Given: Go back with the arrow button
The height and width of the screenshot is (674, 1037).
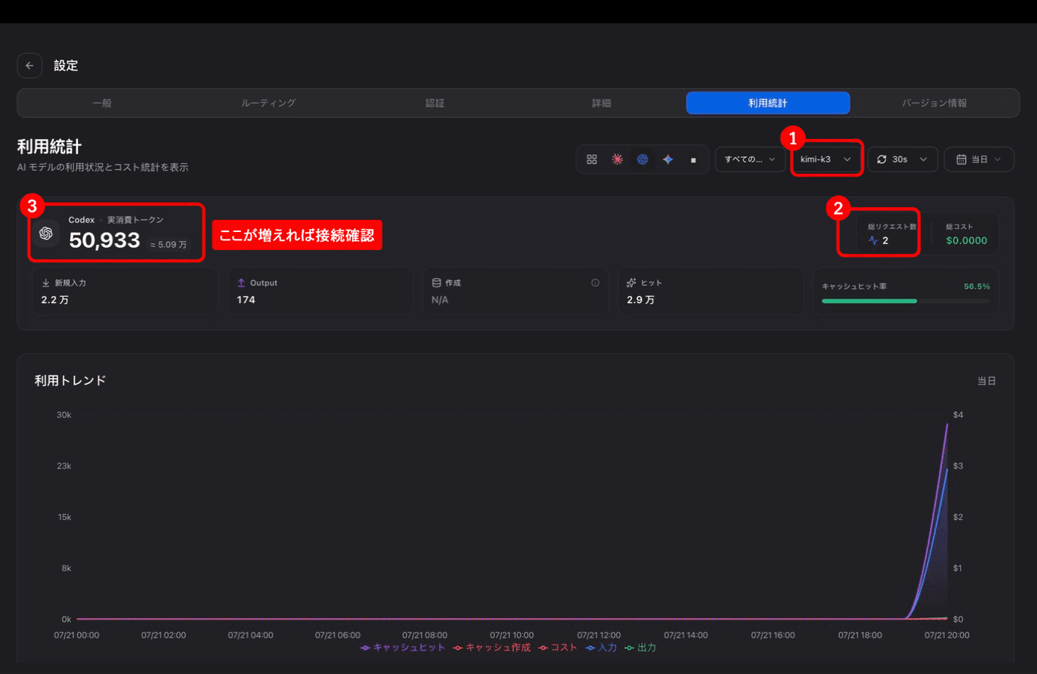Looking at the screenshot, I should (29, 66).
